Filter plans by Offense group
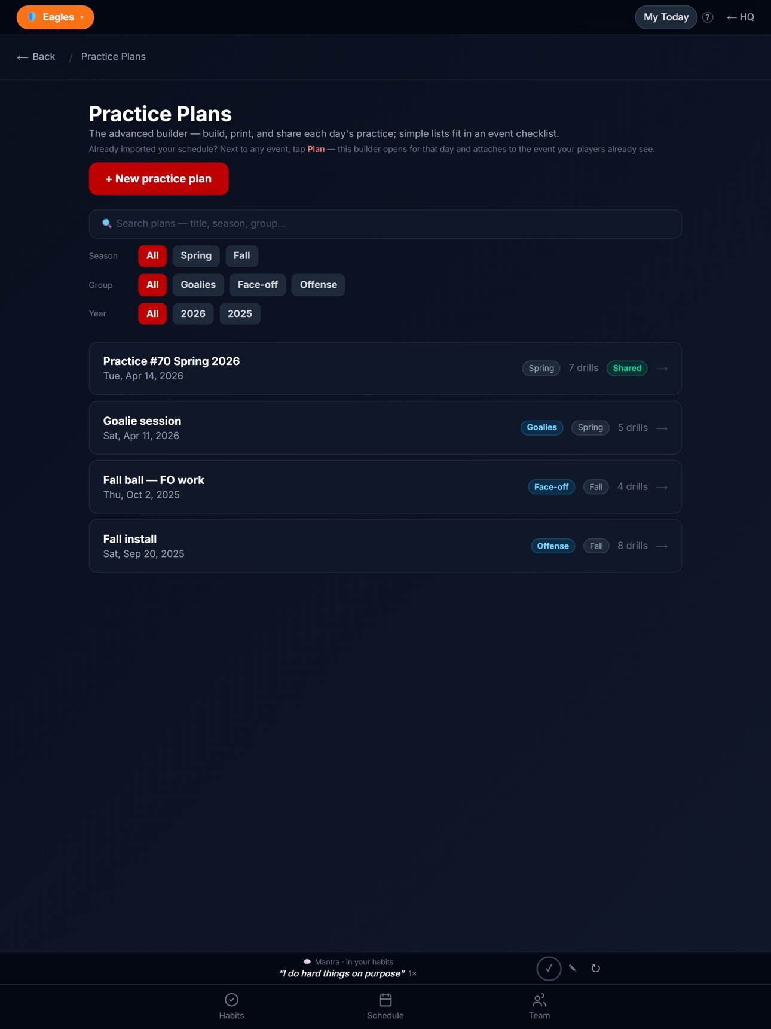The width and height of the screenshot is (771, 1029). tap(319, 285)
